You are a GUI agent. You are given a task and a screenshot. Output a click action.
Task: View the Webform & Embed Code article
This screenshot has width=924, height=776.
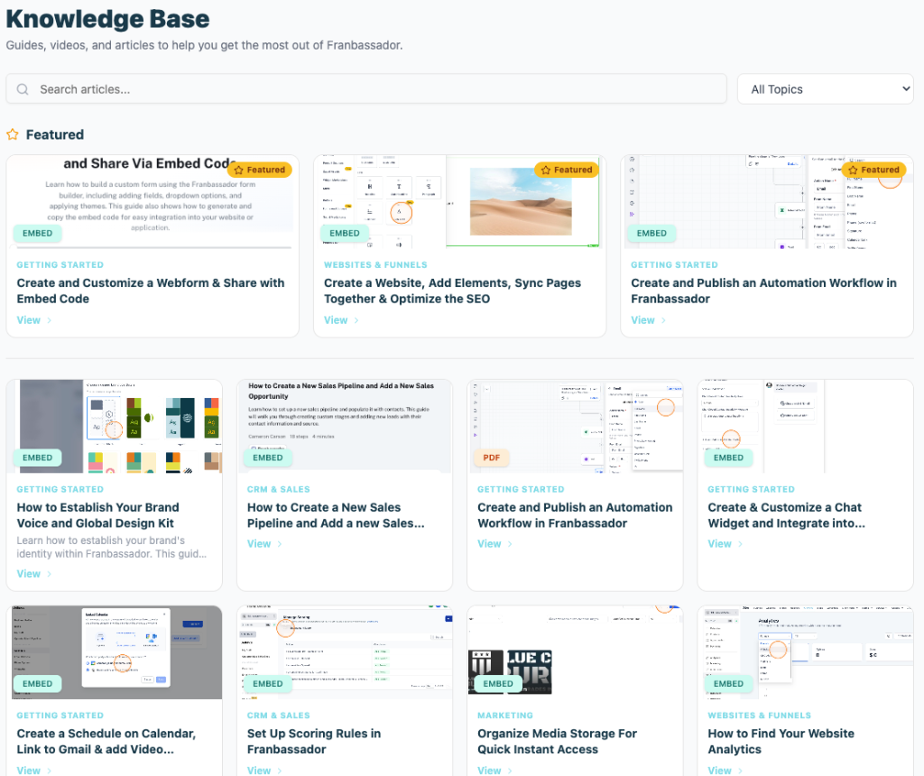(x=34, y=320)
